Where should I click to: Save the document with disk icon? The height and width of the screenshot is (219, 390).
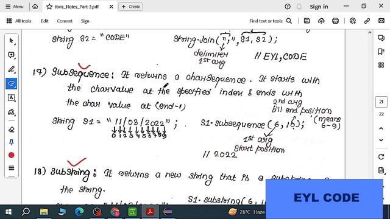[x=307, y=21]
